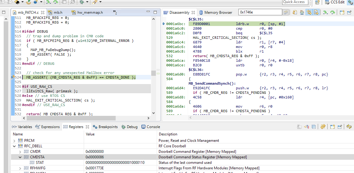Screen dimensions: 354x173
Task: Switch to the Memory Browser tab
Action: click(x=218, y=13)
